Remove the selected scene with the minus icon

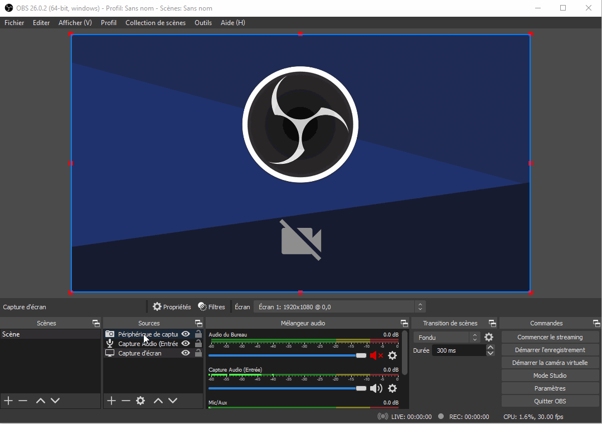coord(23,401)
